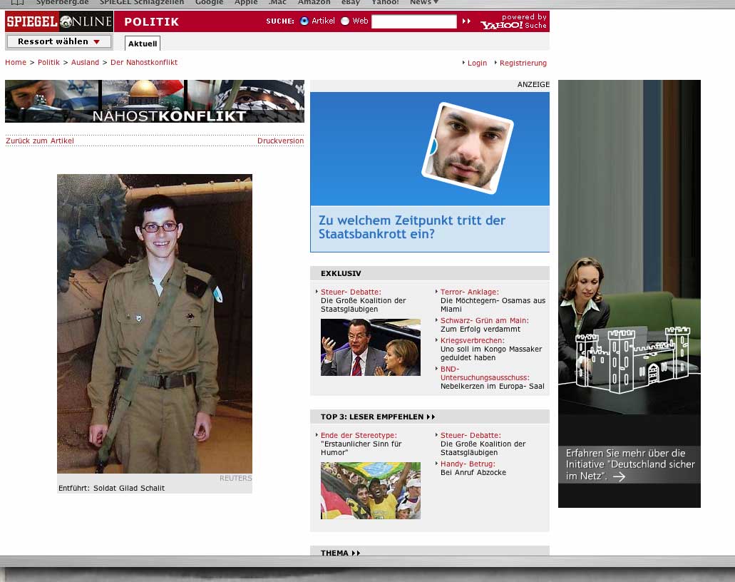Open the Steuer-Debatte politicians thumbnail

370,347
